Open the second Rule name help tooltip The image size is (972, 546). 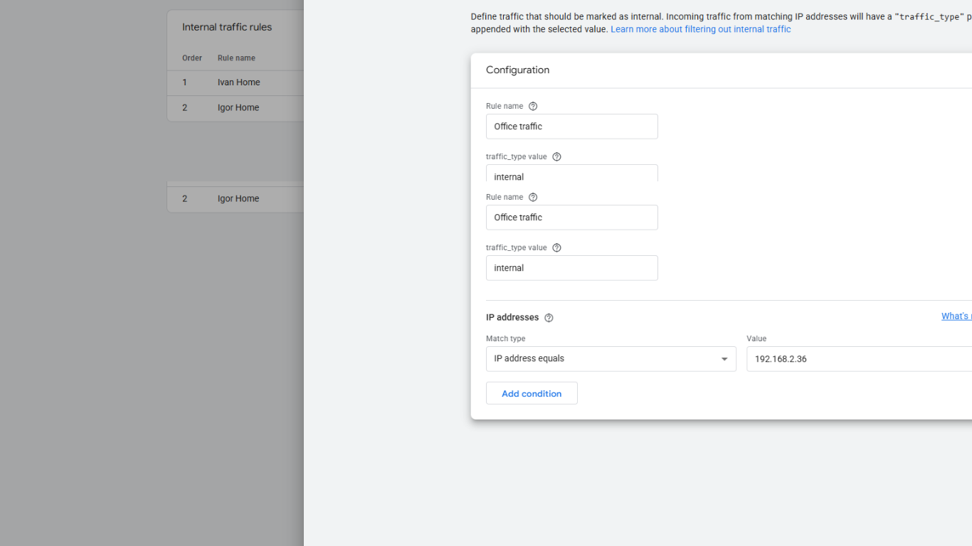(533, 197)
